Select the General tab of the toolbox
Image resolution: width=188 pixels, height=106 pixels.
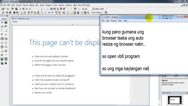pos(4,19)
